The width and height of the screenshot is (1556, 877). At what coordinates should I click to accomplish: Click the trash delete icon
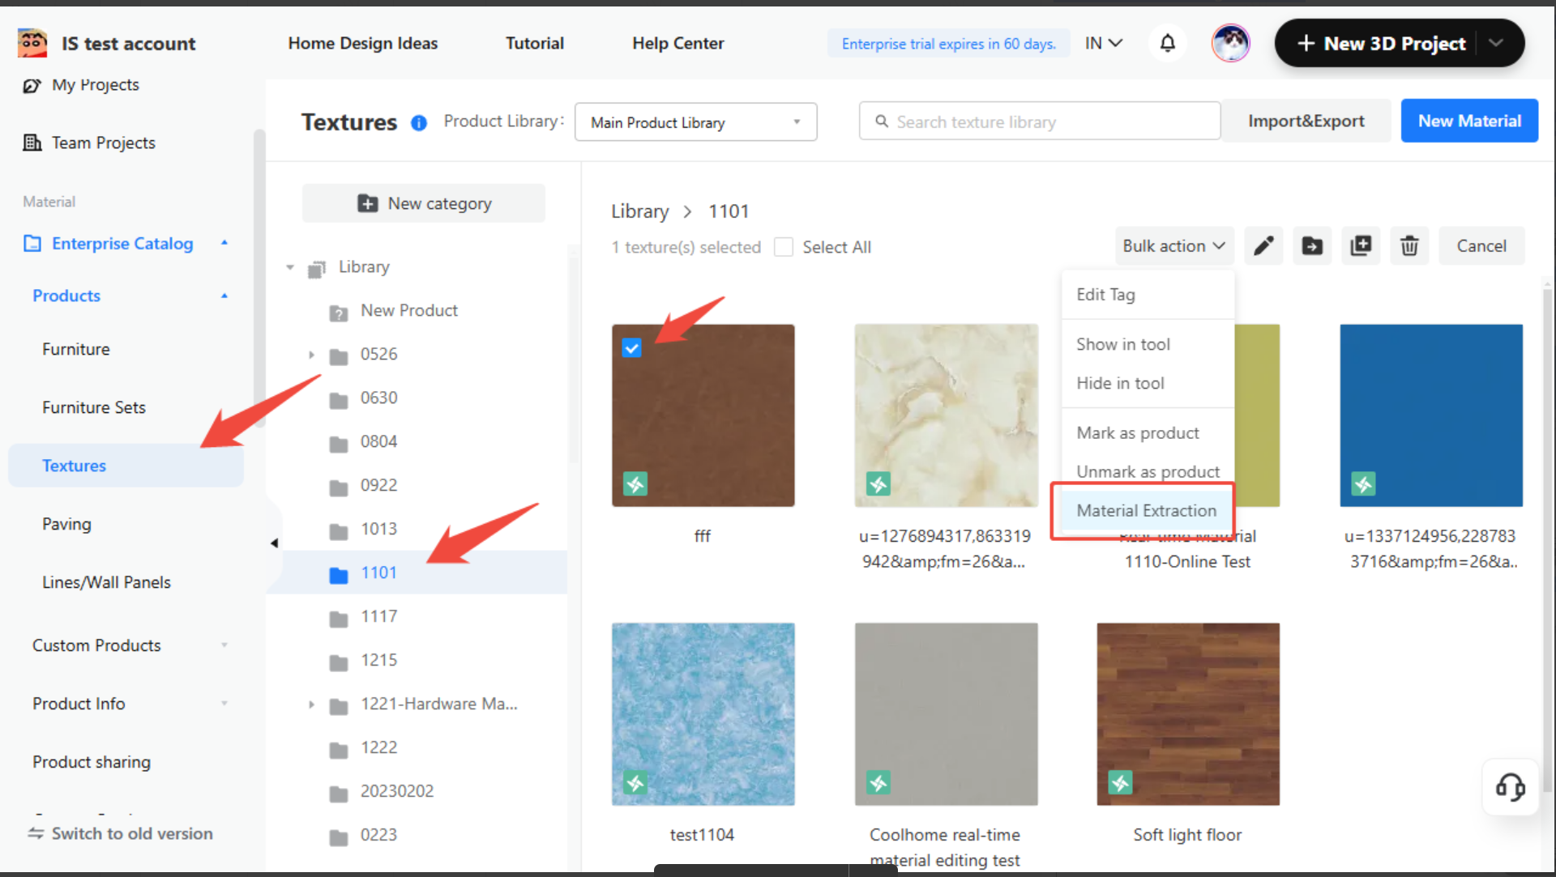pos(1409,246)
